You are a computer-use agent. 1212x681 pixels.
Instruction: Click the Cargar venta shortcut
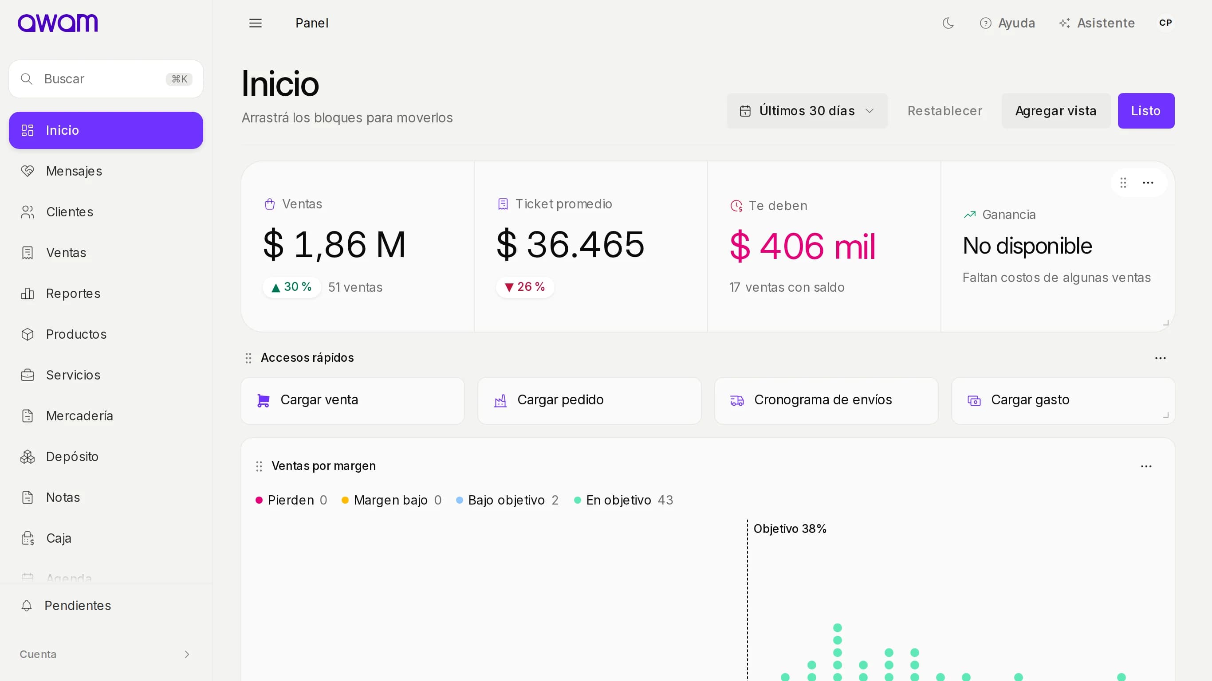pyautogui.click(x=353, y=401)
